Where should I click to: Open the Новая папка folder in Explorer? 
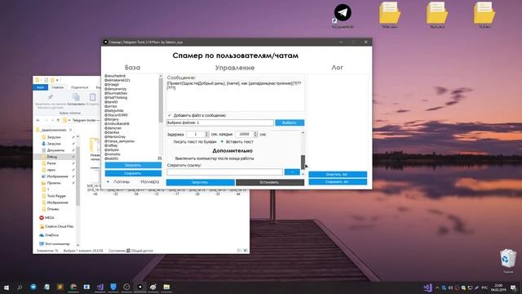click(x=95, y=149)
